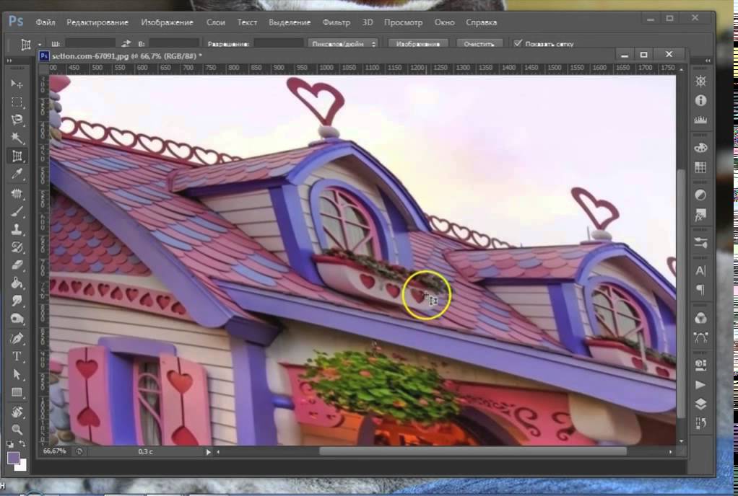Image resolution: width=738 pixels, height=496 pixels.
Task: Click the horizontal scrollbar thumb
Action: coord(472,451)
